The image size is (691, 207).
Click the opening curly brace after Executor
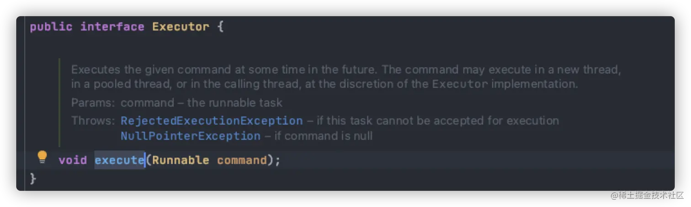pyautogui.click(x=220, y=27)
